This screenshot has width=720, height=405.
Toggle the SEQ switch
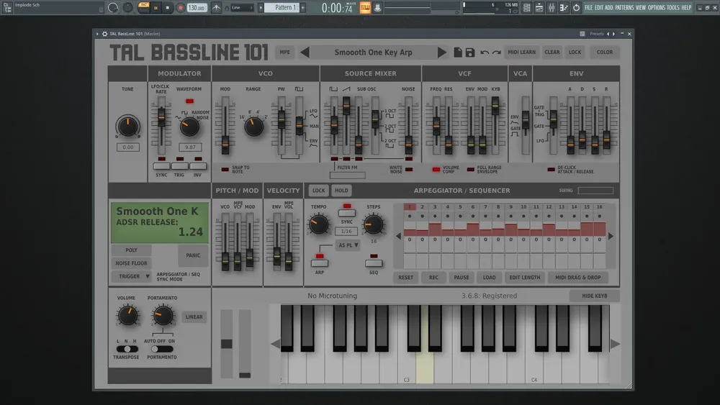374,263
